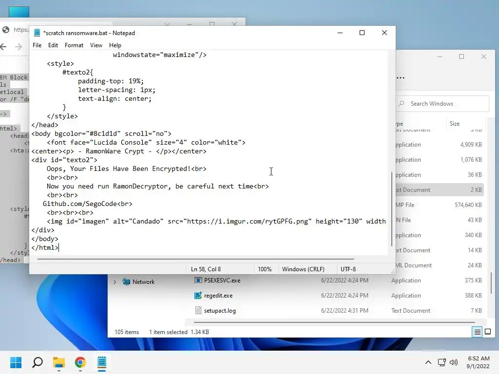Click the Explorer horizontal scrollbar
499x374 pixels.
[x=334, y=322]
